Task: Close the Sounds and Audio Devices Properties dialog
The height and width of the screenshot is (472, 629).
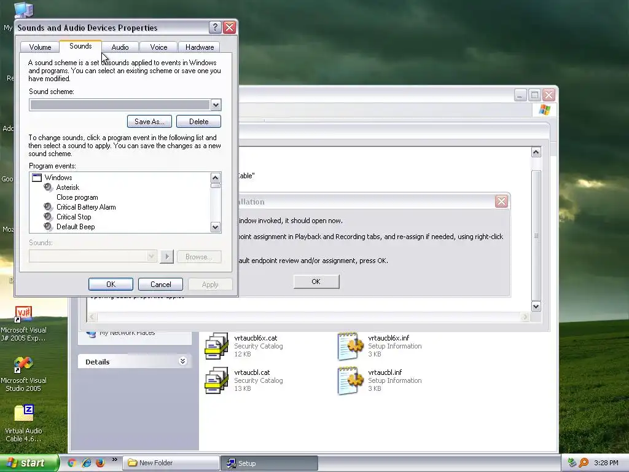Action: [x=230, y=27]
